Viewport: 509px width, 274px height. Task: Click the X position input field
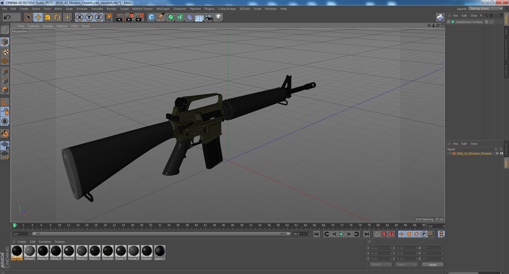coord(381,248)
